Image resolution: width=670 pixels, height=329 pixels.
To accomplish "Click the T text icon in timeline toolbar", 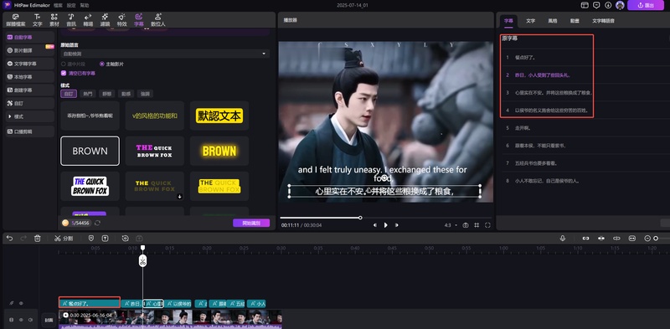I will 106,238.
